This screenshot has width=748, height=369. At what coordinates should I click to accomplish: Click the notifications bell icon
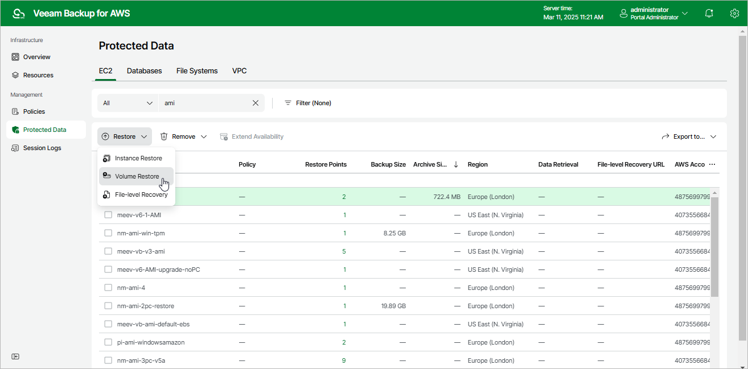709,13
